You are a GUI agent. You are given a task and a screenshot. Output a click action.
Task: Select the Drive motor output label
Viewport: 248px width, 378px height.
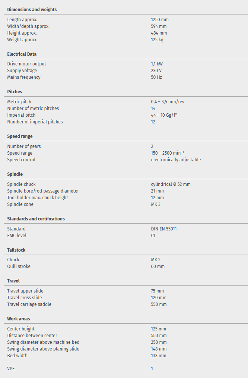[27, 64]
